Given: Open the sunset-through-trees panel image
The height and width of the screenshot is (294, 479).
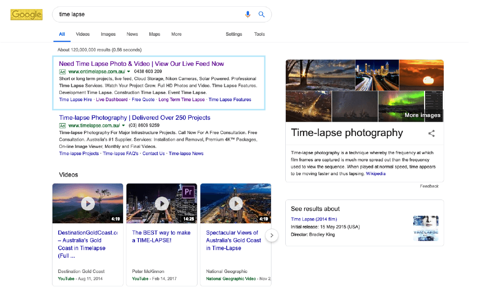Looking at the screenshot, I should (320, 75).
